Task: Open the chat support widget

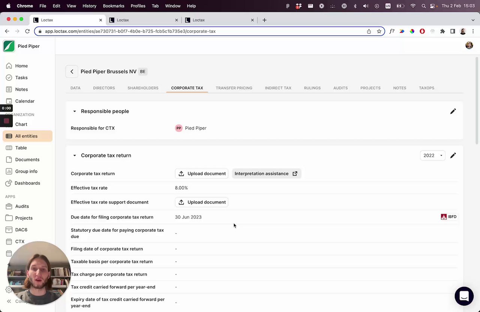Action: click(x=464, y=296)
